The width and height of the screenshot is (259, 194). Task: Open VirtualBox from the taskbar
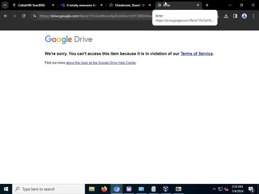point(166,189)
